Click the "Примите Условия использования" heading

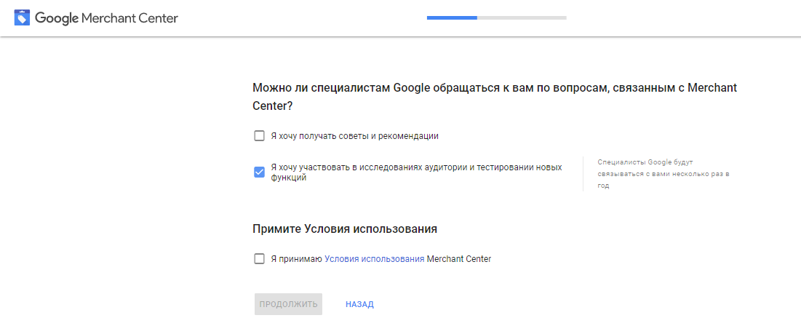tap(345, 228)
